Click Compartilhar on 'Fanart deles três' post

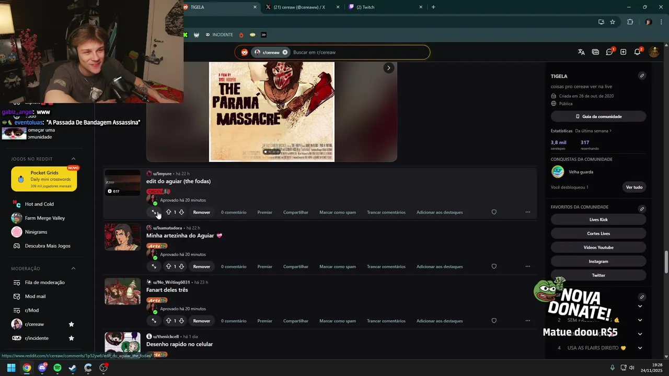[x=296, y=321]
